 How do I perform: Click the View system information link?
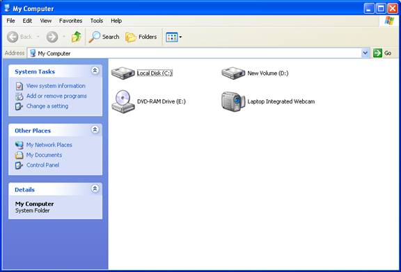tap(56, 86)
